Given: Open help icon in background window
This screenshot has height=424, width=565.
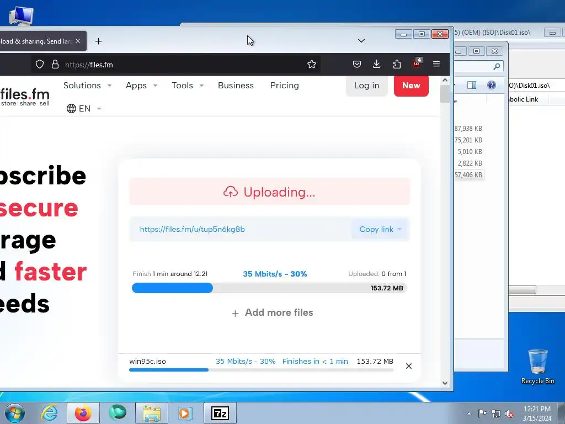Looking at the screenshot, I should 492,85.
